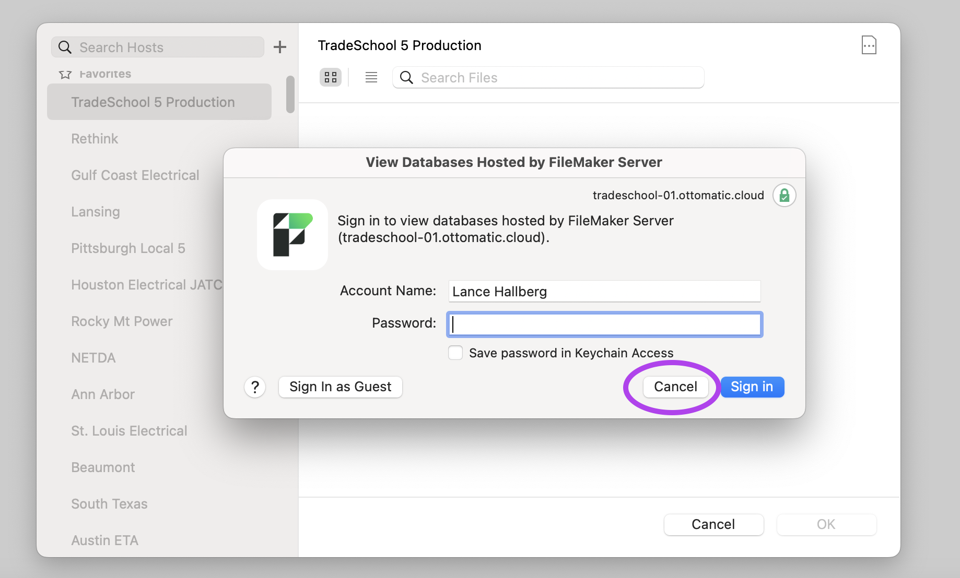Open the file options icon at top right
Image resolution: width=960 pixels, height=578 pixels.
coord(869,45)
